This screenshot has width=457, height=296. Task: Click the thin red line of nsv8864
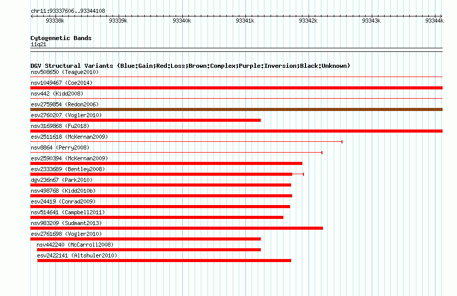(176, 153)
